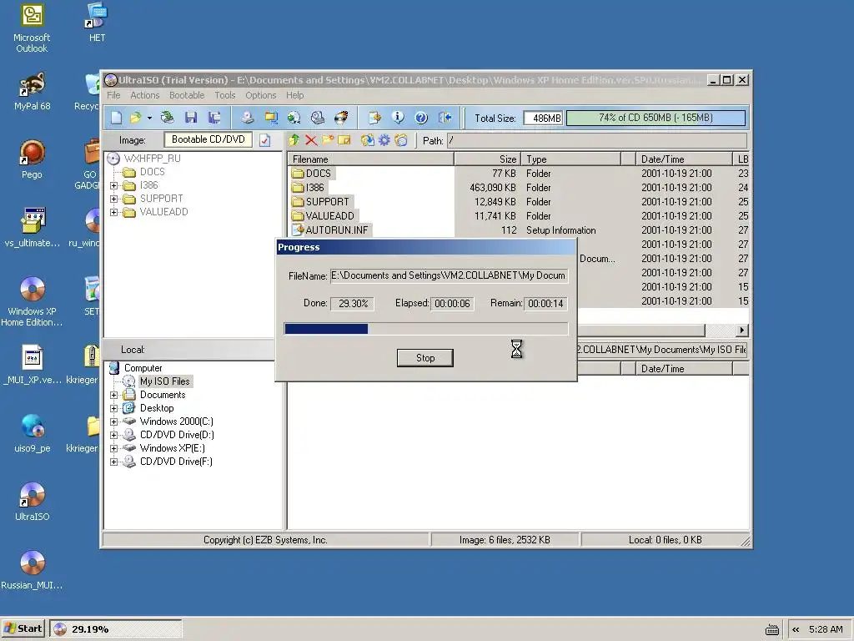854x641 pixels.
Task: Click the Bootable CD/DVD image type field
Action: pyautogui.click(x=208, y=139)
